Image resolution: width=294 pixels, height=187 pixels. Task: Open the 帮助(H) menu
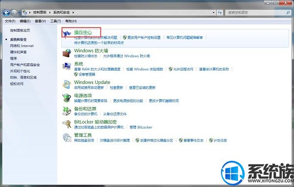[x=71, y=21]
